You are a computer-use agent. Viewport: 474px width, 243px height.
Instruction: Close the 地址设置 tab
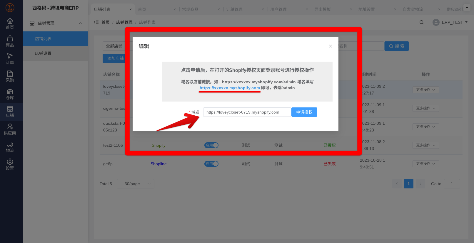(x=395, y=9)
